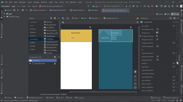Image resolution: width=183 pixels, height=102 pixels.
Task: Click the Stop button in toolbar
Action: pos(152,6)
